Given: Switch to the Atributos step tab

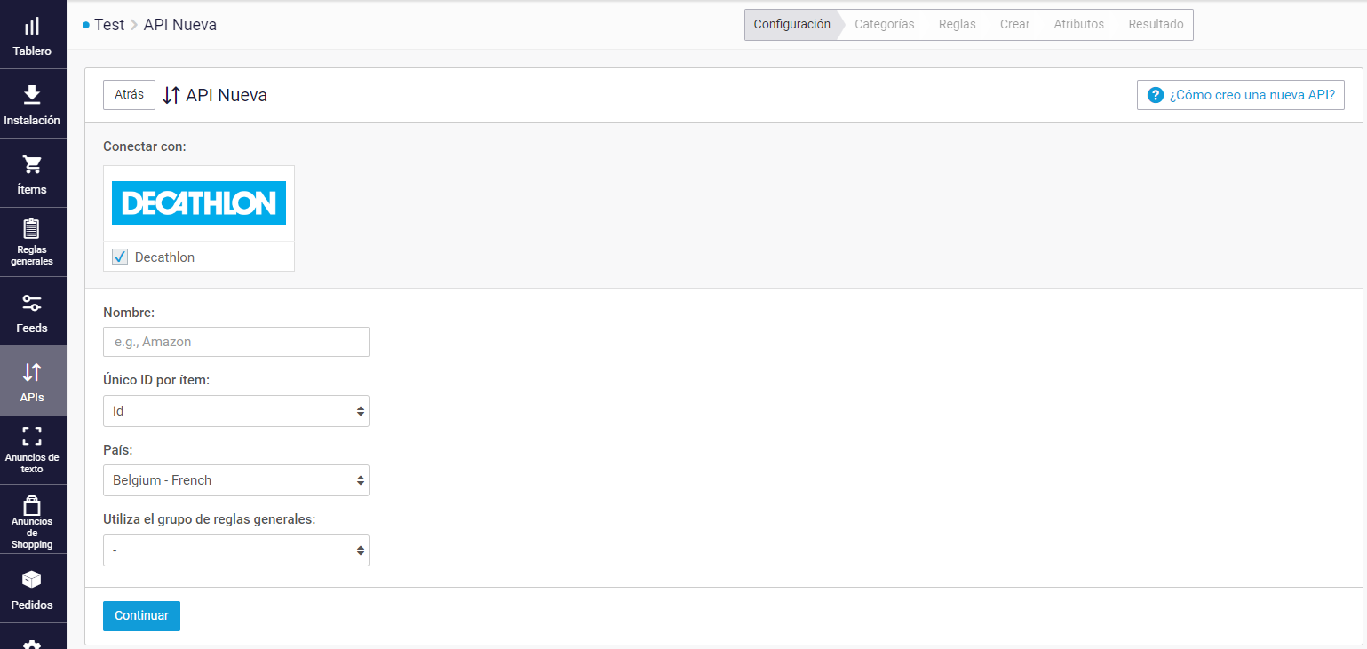Looking at the screenshot, I should pos(1079,25).
